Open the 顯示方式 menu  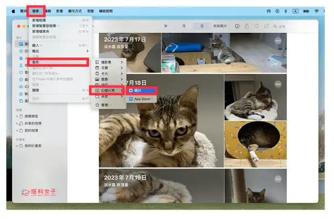click(x=75, y=11)
